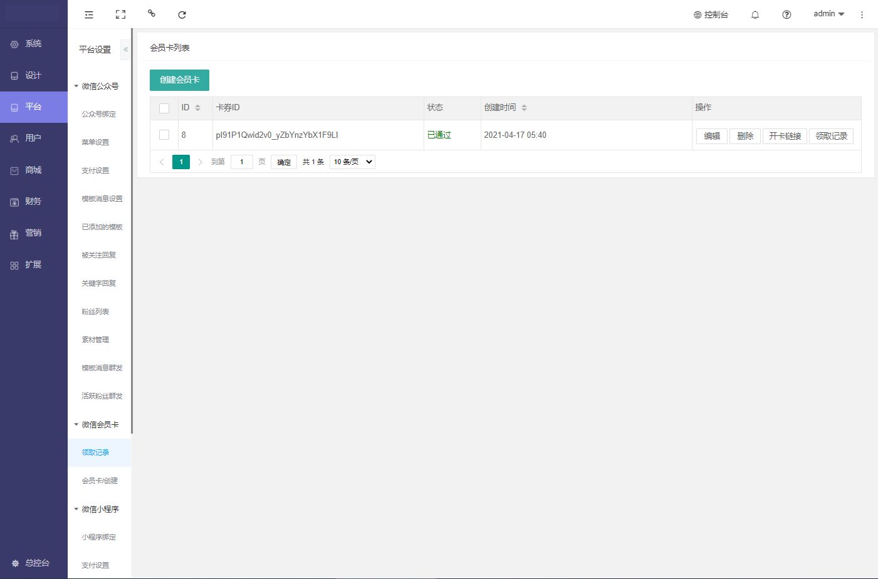This screenshot has width=878, height=579.
Task: Click 开卡链接 button for the card
Action: (x=785, y=136)
